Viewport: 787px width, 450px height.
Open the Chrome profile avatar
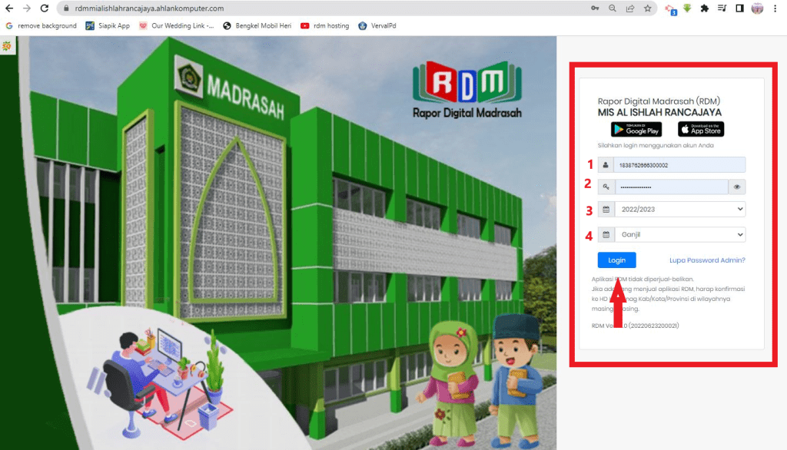(x=757, y=8)
